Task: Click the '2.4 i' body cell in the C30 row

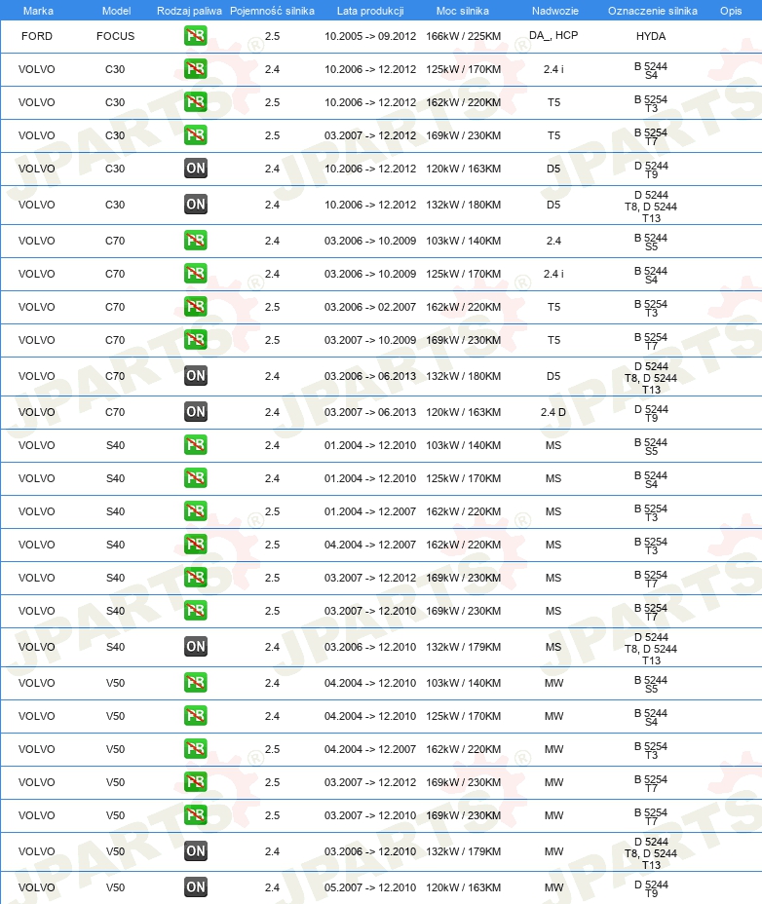Action: tap(553, 69)
